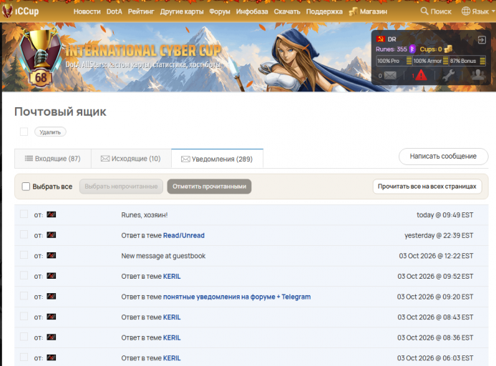Click the Runes: 355 balance text

(x=392, y=49)
